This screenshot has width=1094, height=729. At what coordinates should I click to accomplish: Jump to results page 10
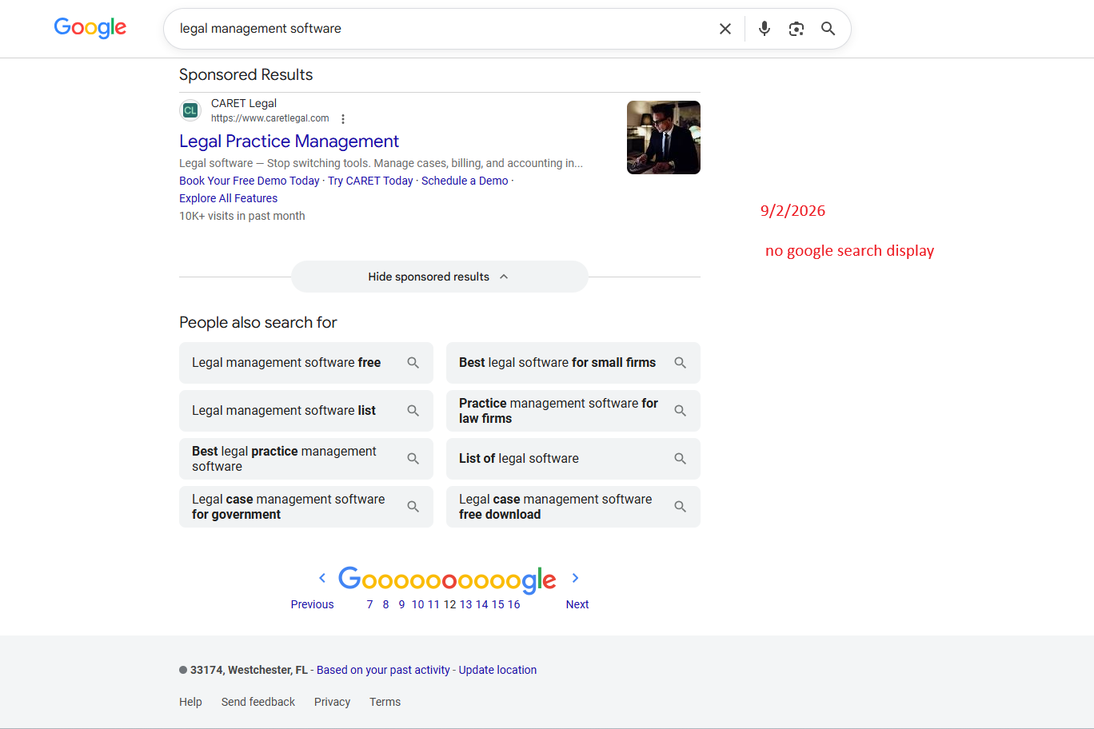pyautogui.click(x=418, y=604)
